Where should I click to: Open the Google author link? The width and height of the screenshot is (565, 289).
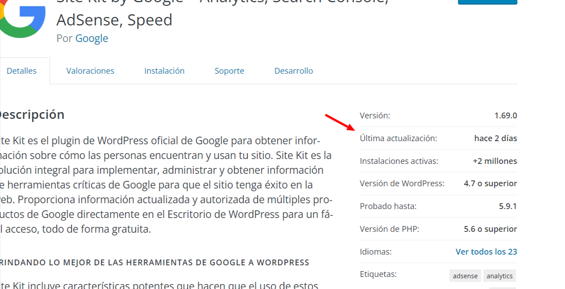[91, 38]
